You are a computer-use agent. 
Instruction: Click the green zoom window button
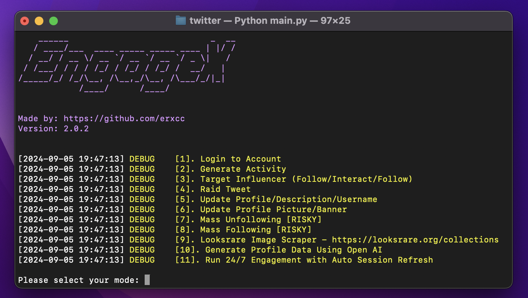coord(54,21)
